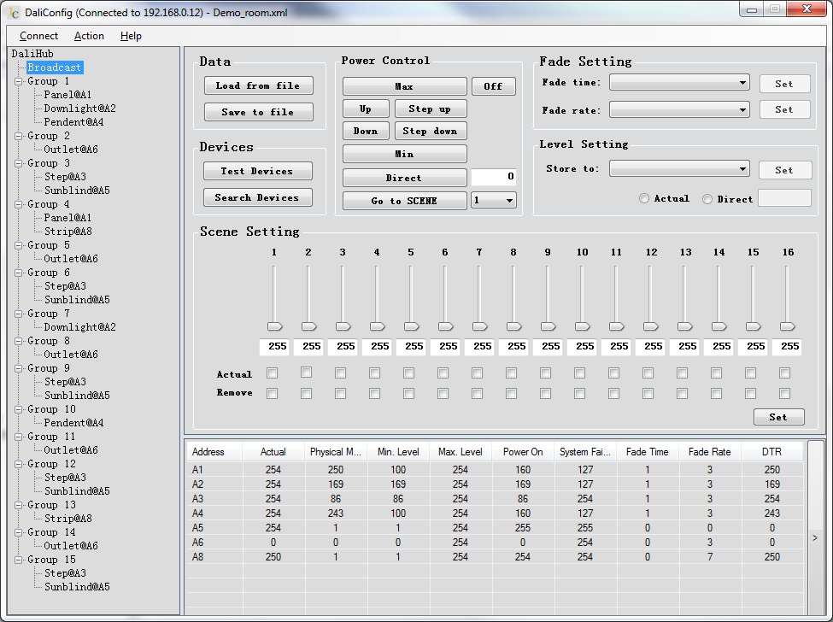Screen dimensions: 833x622
Task: Open the Connect menu
Action: (x=38, y=36)
